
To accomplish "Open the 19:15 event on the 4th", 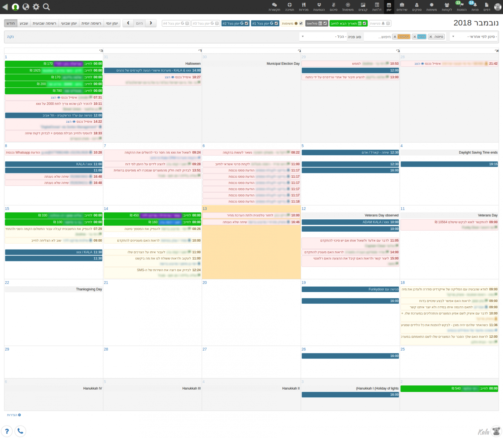I will (x=449, y=164).
